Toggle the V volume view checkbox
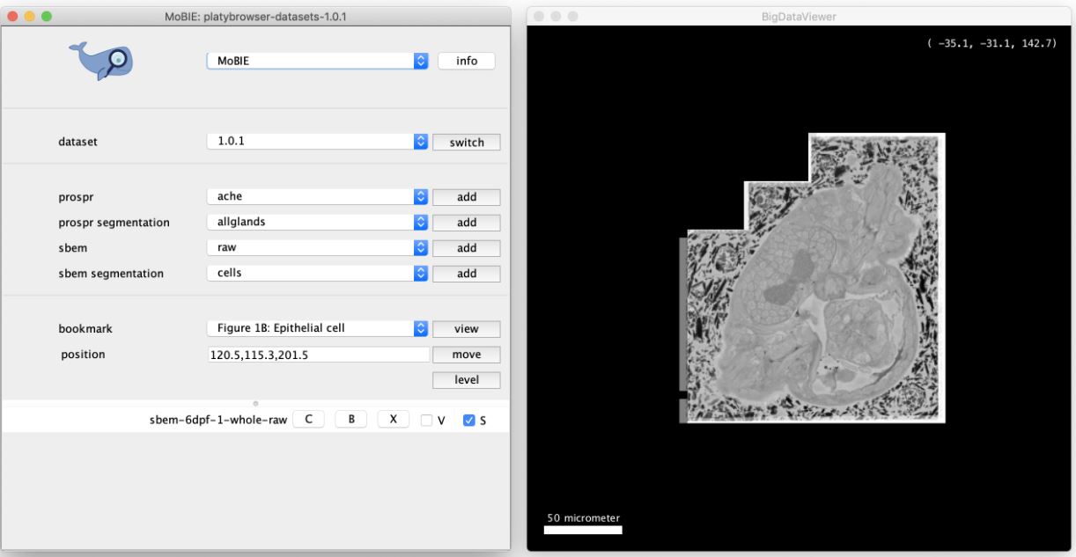The height and width of the screenshot is (557, 1076). (427, 421)
